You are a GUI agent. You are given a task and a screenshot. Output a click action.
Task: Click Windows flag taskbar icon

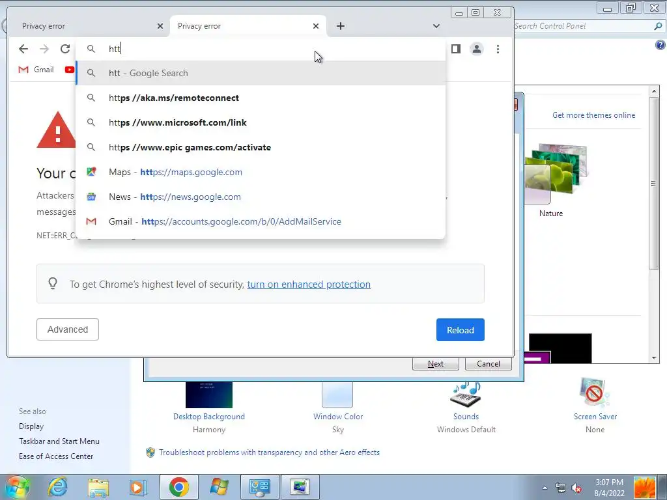220,487
